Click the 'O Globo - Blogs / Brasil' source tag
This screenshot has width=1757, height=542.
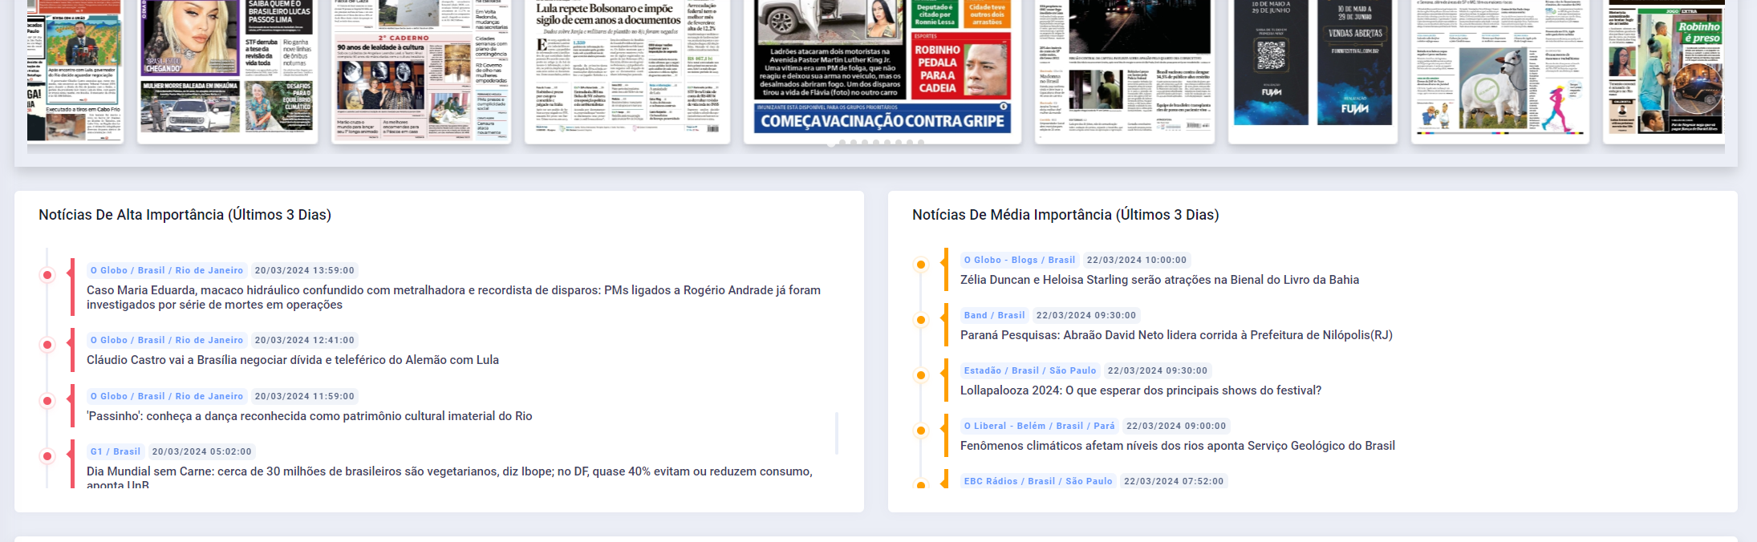coord(1020,260)
